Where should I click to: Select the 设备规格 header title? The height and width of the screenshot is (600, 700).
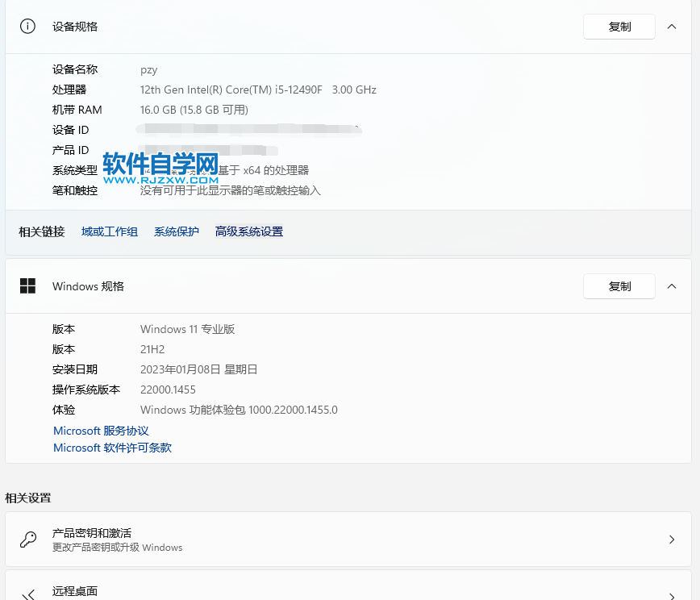tap(75, 27)
